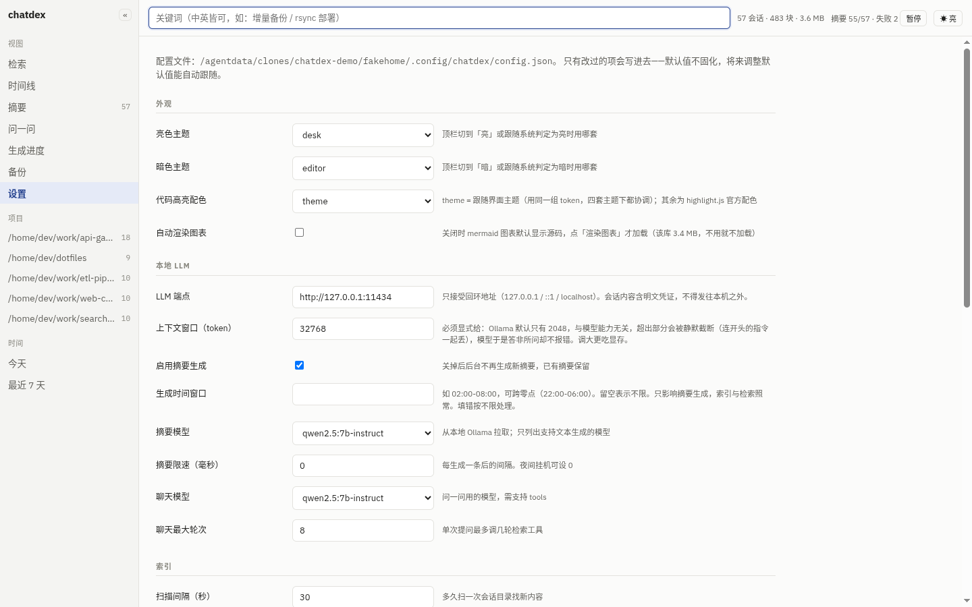Click the 外观 section heading
The height and width of the screenshot is (607, 972).
coord(164,104)
